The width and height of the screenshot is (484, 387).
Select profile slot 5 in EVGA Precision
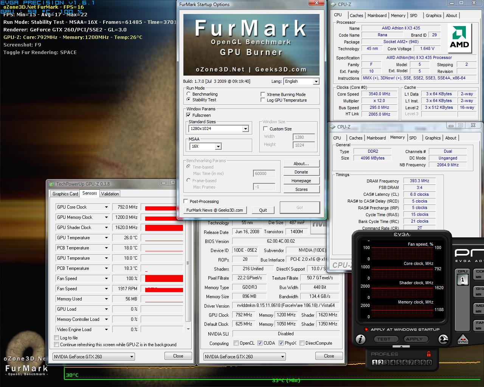399,362
